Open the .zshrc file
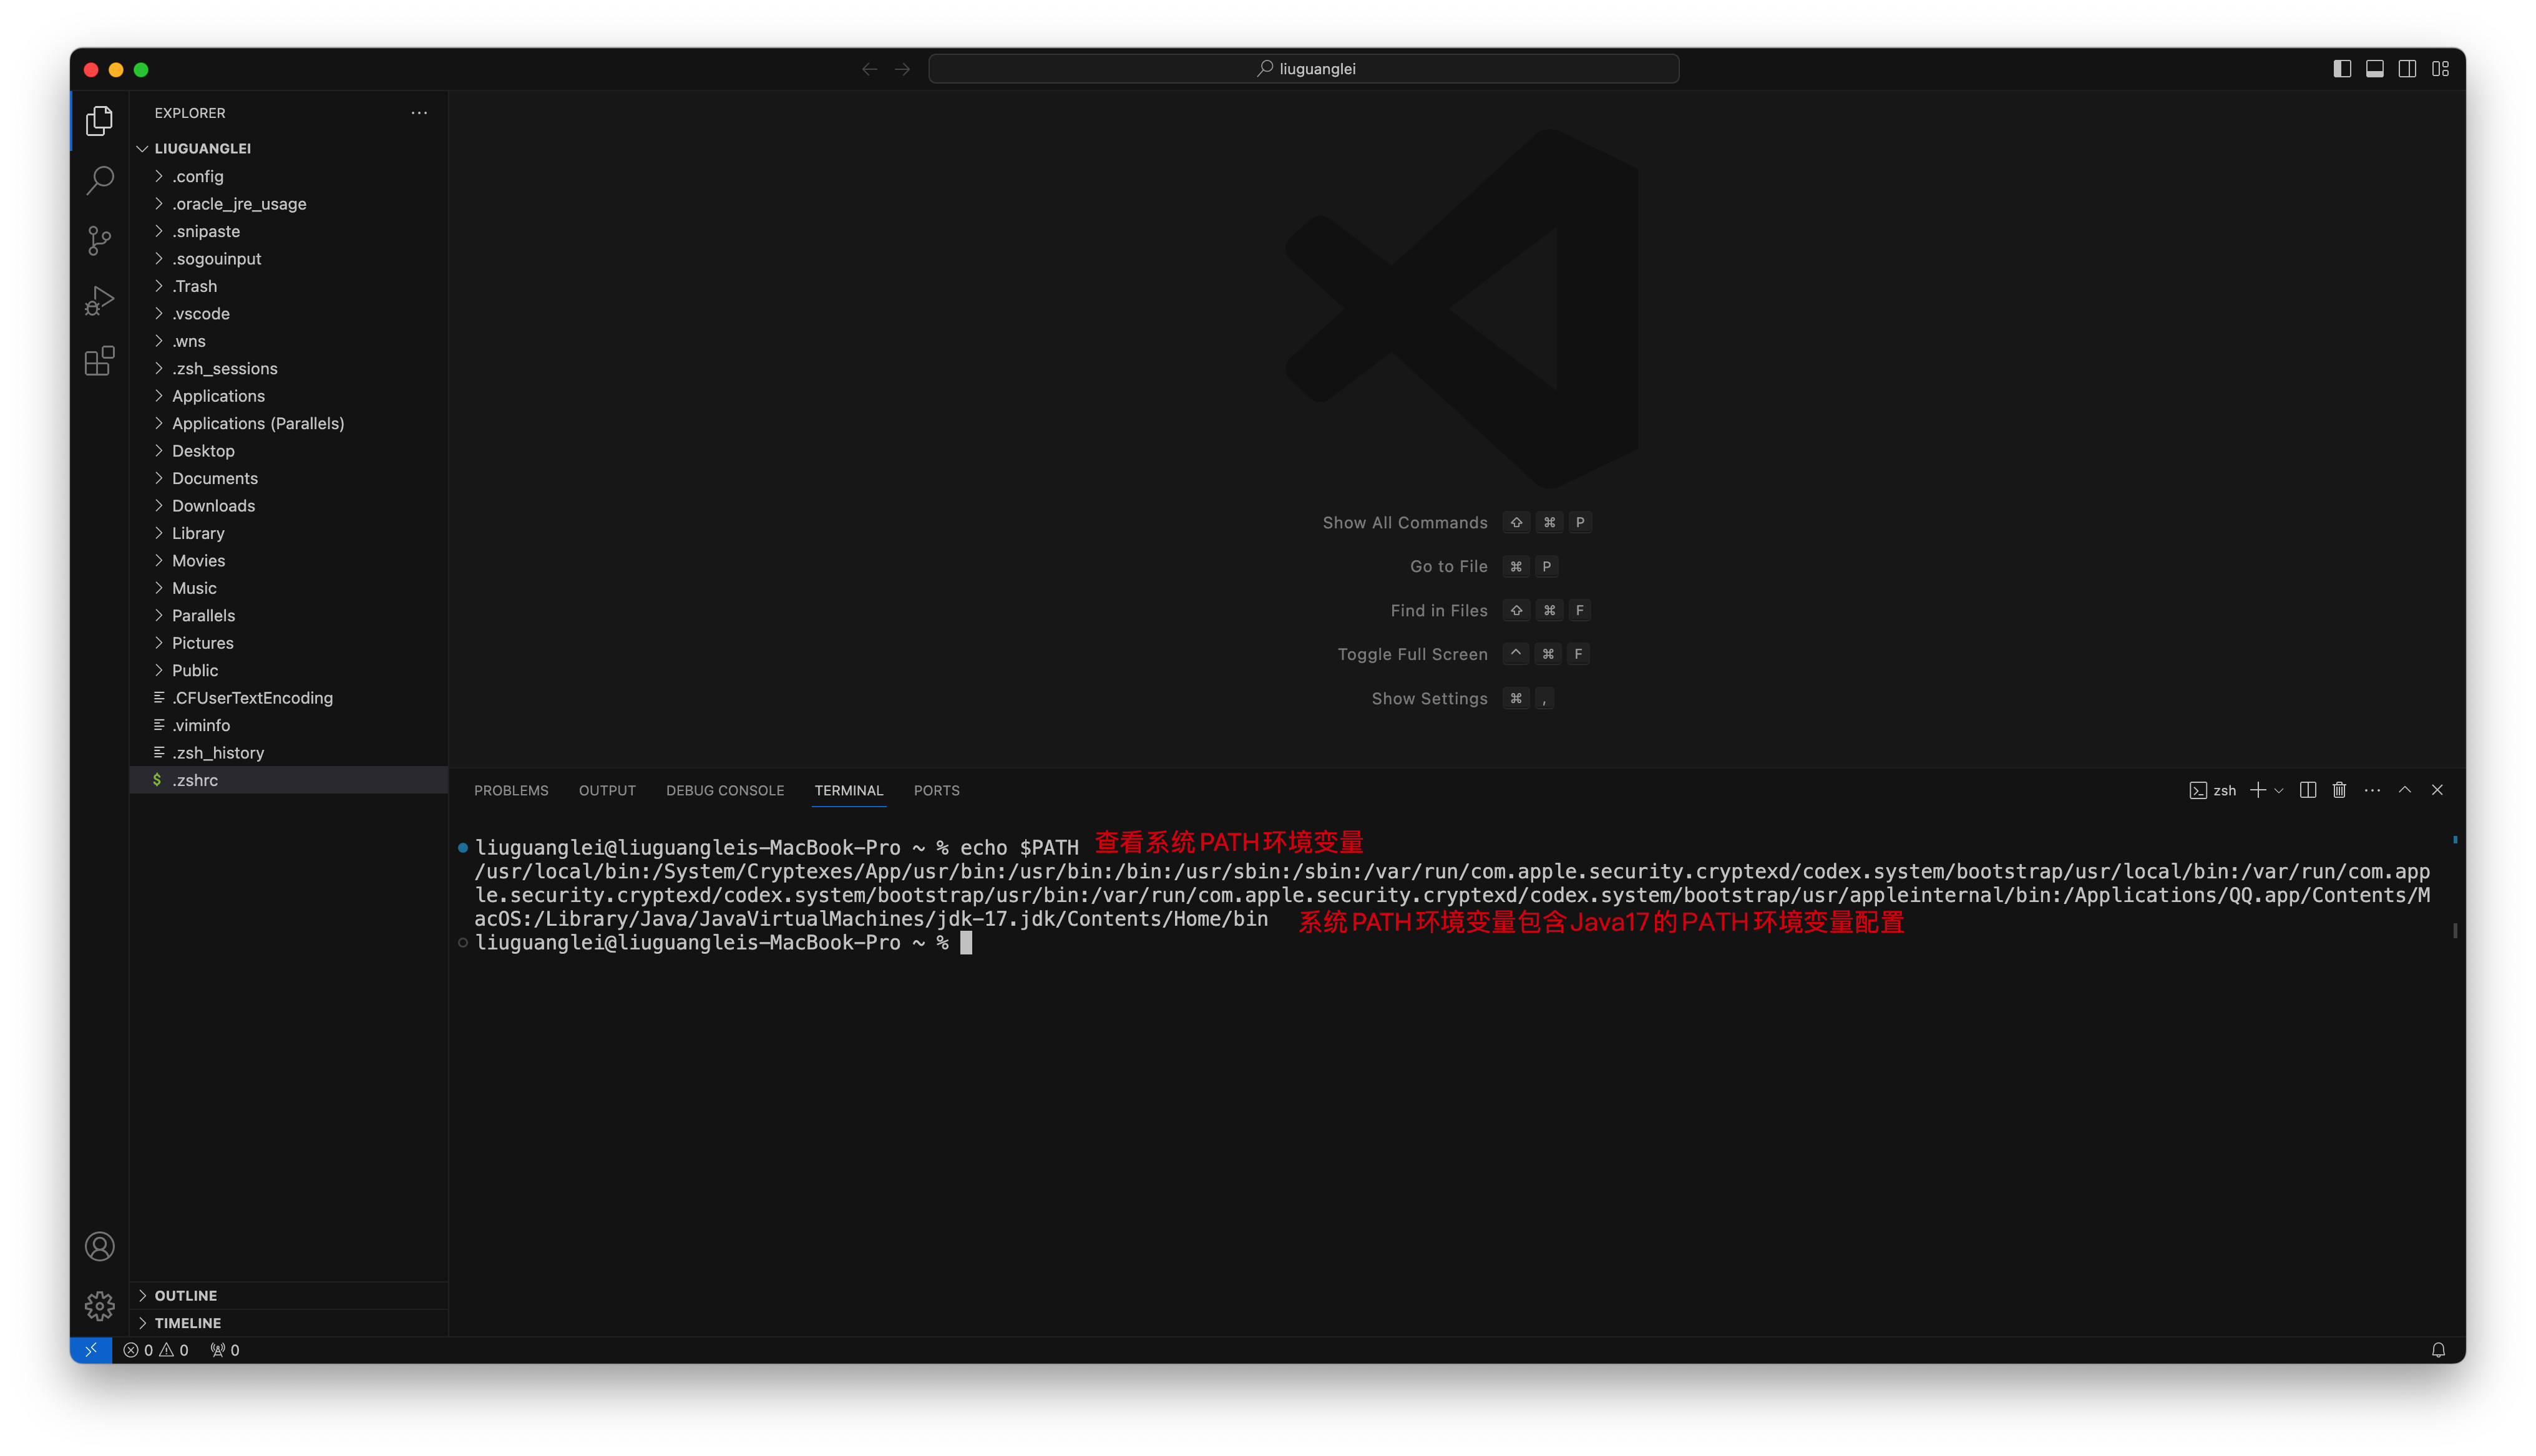Viewport: 2536px width, 1456px height. click(289, 780)
